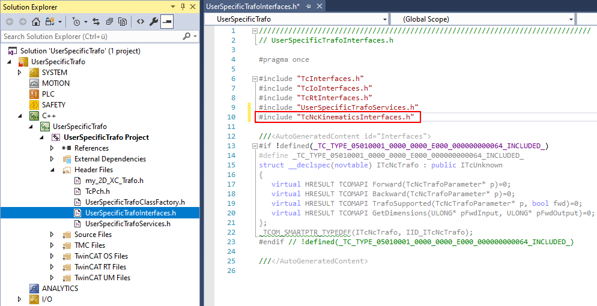Select the Header Files folder
The image size is (597, 306).
click(x=94, y=170)
